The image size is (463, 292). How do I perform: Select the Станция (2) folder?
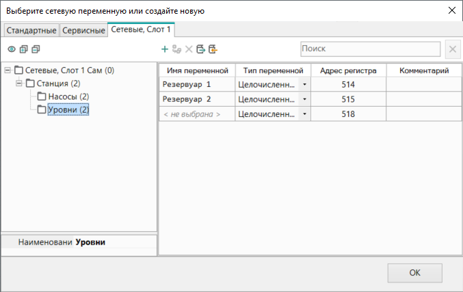pos(58,83)
